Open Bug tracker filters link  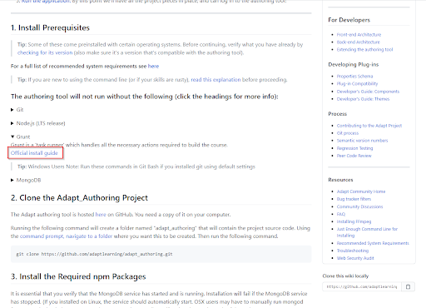[x=354, y=199]
